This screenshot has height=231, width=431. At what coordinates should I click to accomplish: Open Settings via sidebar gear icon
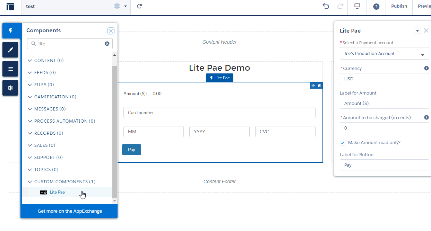coord(10,88)
